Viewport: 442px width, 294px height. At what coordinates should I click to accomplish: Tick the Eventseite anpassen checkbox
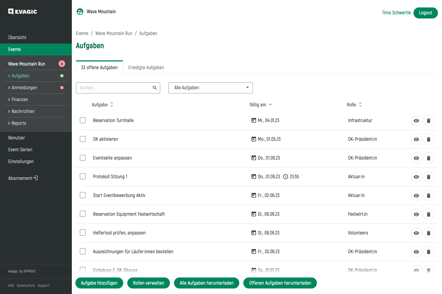pos(83,158)
